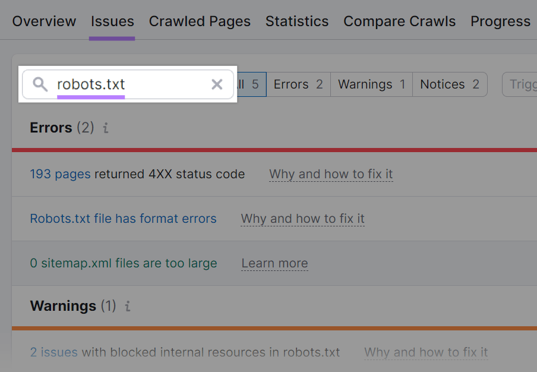The width and height of the screenshot is (537, 372).
Task: Click Learn more for sitemap.xml issue
Action: click(x=274, y=263)
